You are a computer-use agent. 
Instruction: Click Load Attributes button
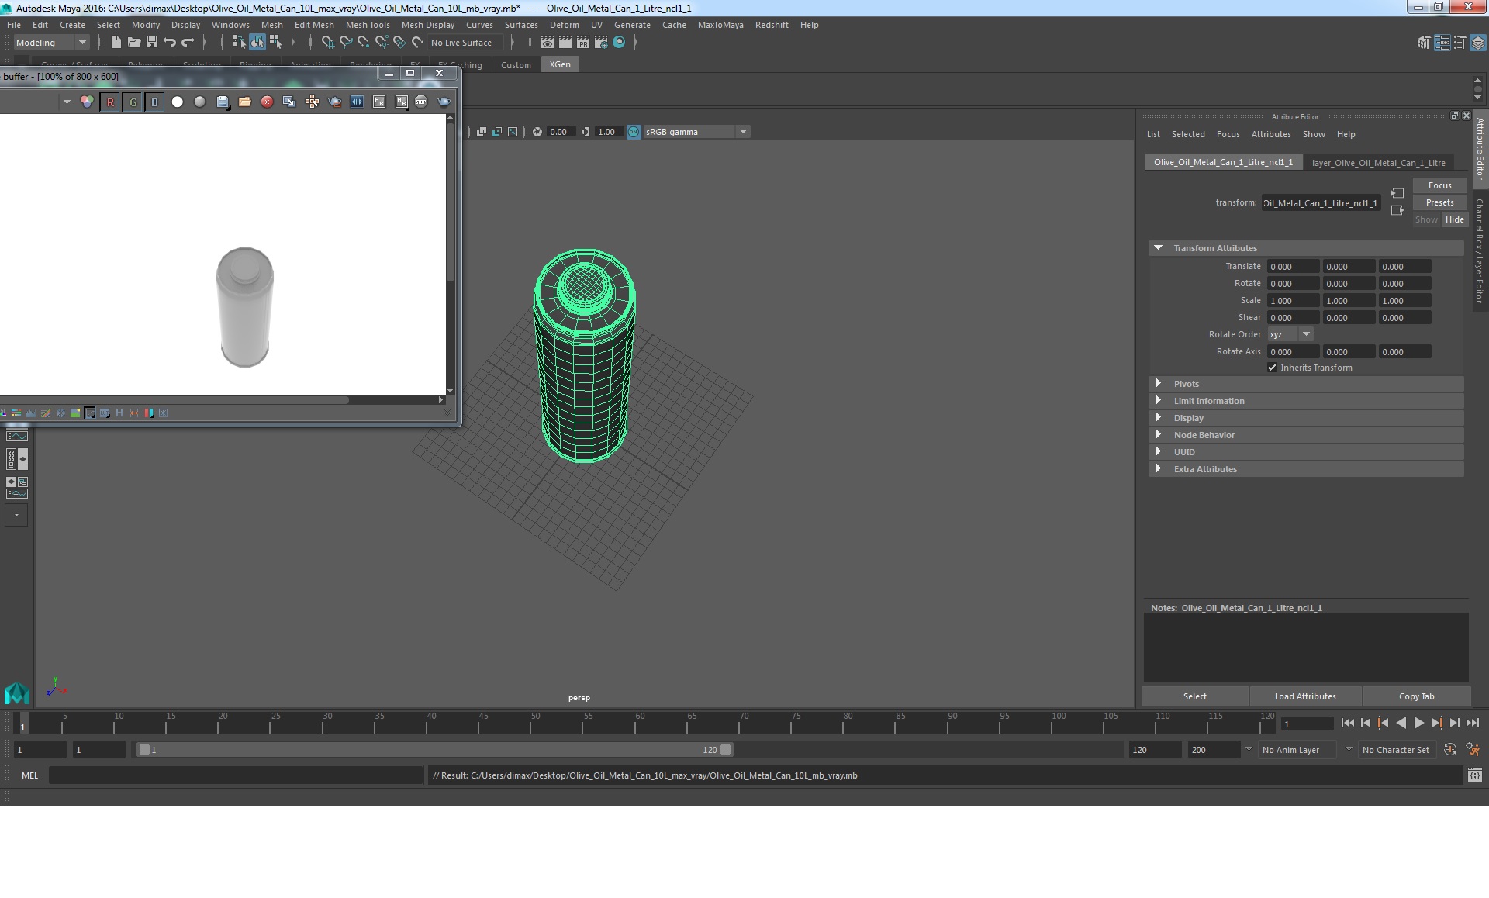coord(1305,696)
